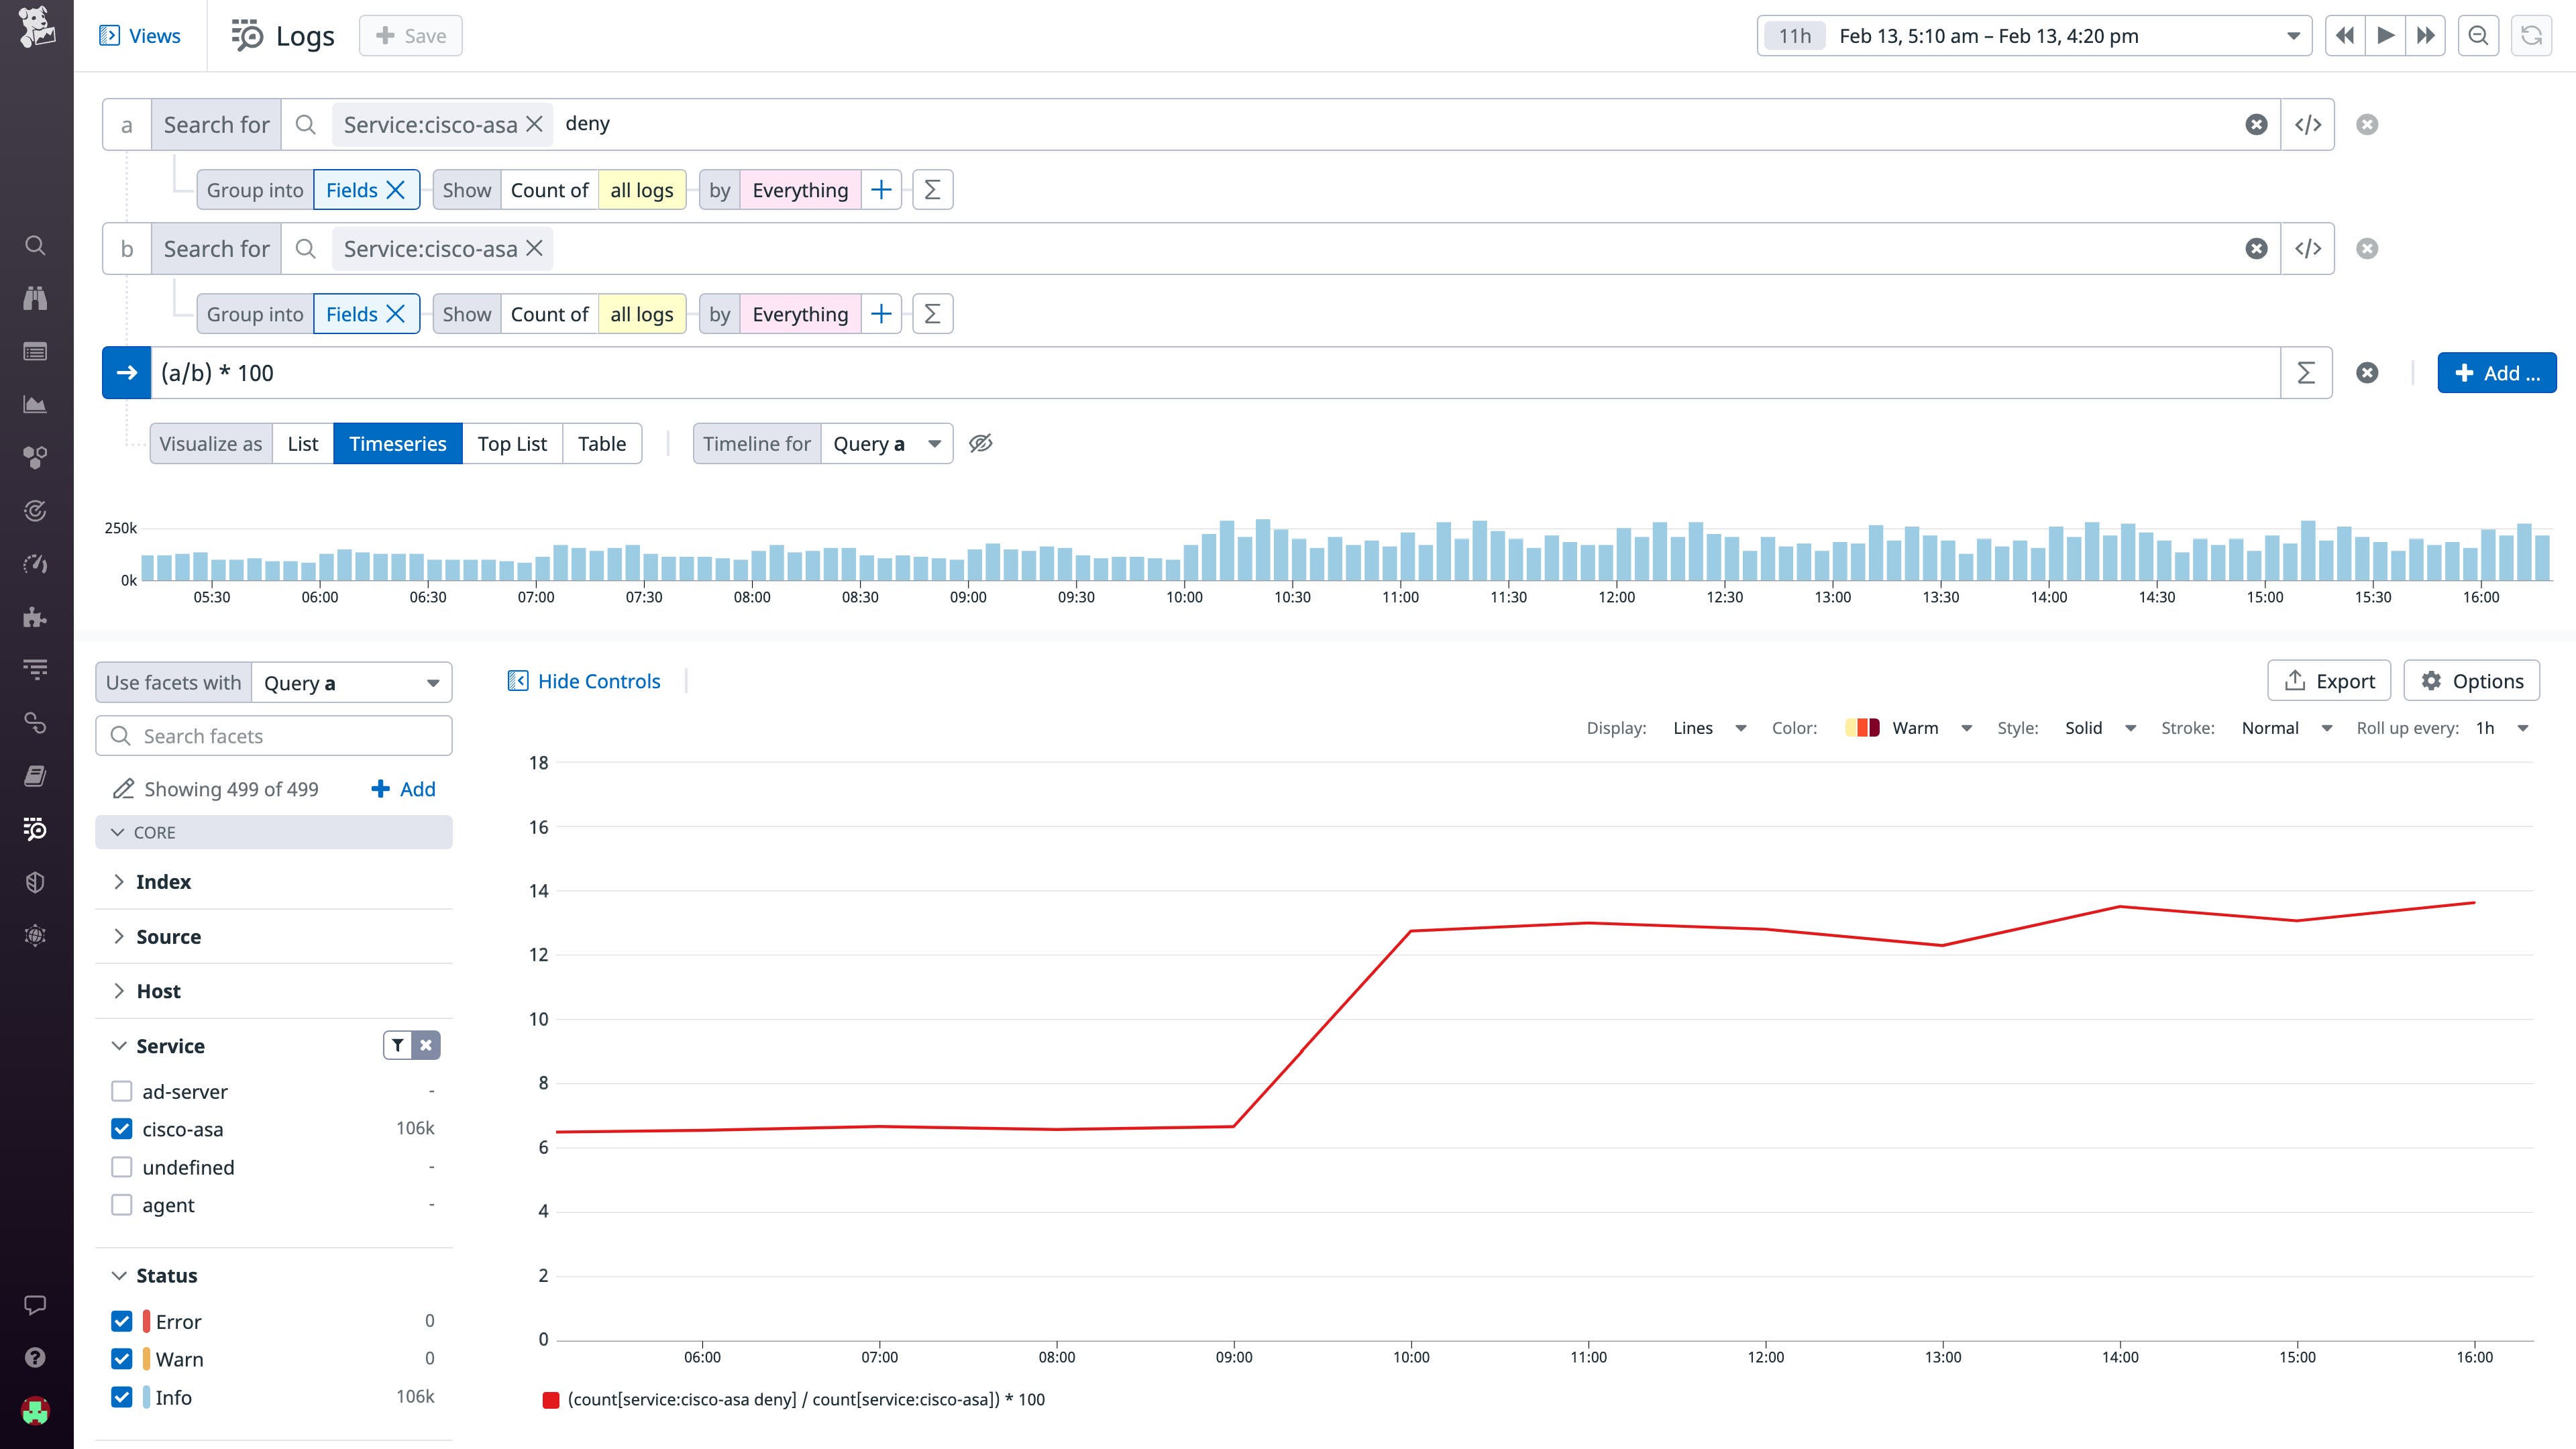Image resolution: width=2576 pixels, height=1449 pixels.
Task: Open the code view for query a
Action: coord(2309,123)
